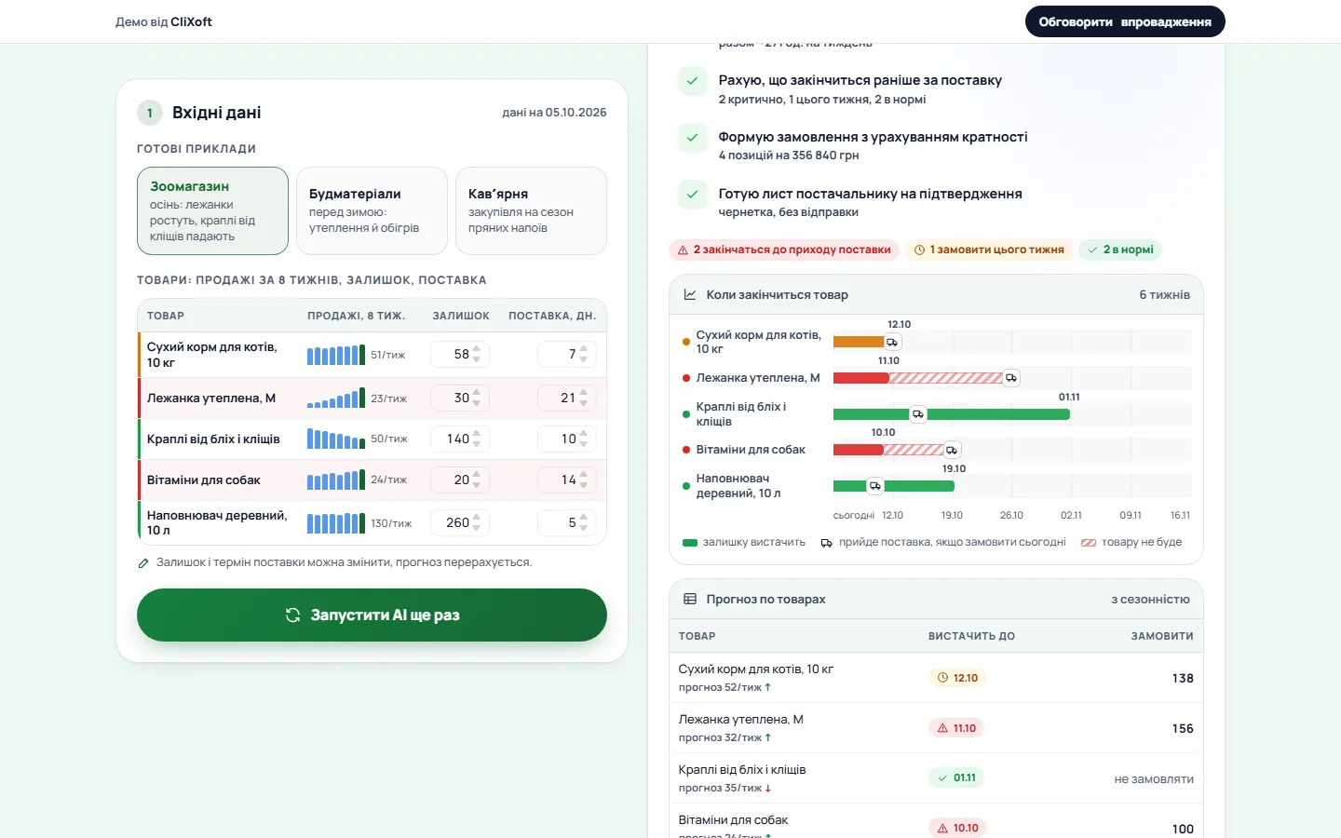Click the checkmark beside Готую лист постачальнику
This screenshot has height=838, width=1341.
(692, 195)
